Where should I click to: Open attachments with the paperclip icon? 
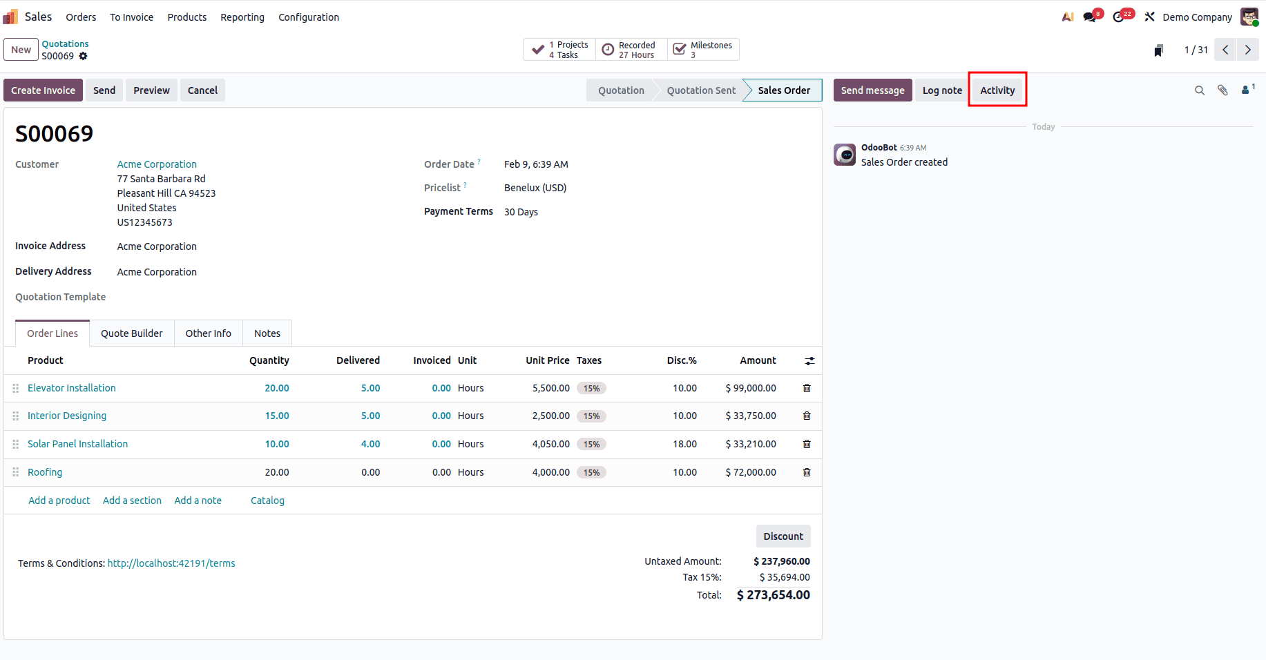[x=1222, y=90]
